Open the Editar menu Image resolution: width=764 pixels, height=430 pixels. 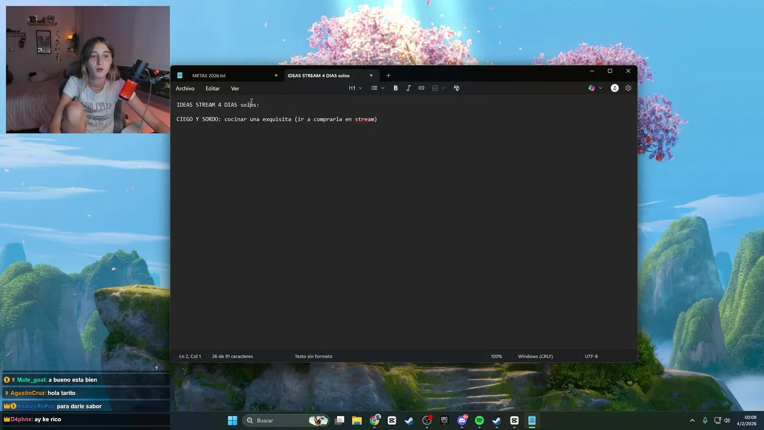point(212,88)
